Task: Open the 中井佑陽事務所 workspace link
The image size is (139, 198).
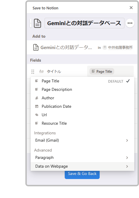Action: coord(120,48)
